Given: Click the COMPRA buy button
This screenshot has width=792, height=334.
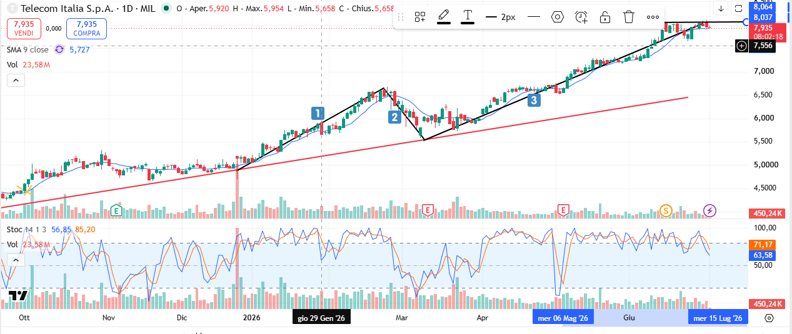Looking at the screenshot, I should point(86,29).
